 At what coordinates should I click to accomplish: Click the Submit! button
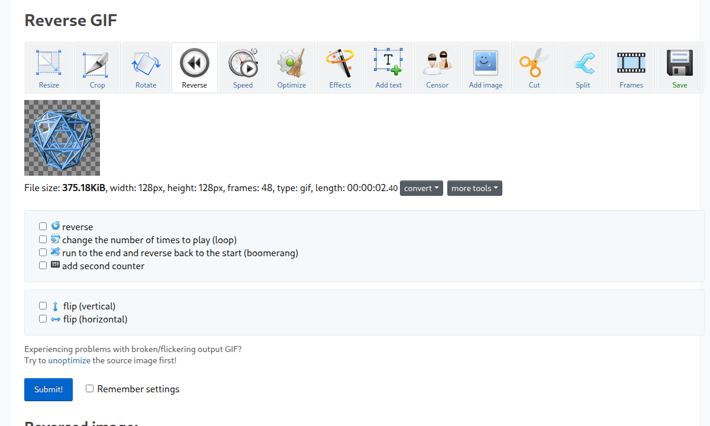(x=49, y=389)
